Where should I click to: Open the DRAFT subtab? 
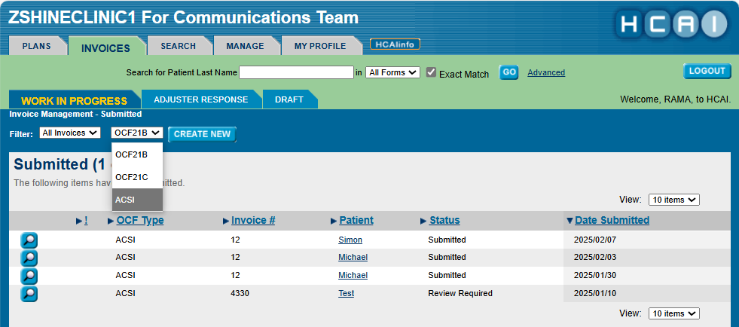[289, 99]
